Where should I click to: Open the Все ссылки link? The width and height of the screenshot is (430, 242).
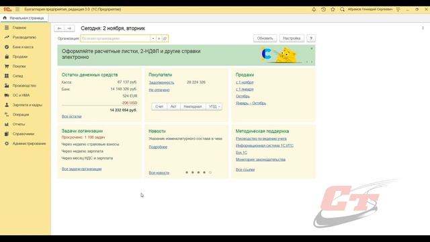(245, 169)
